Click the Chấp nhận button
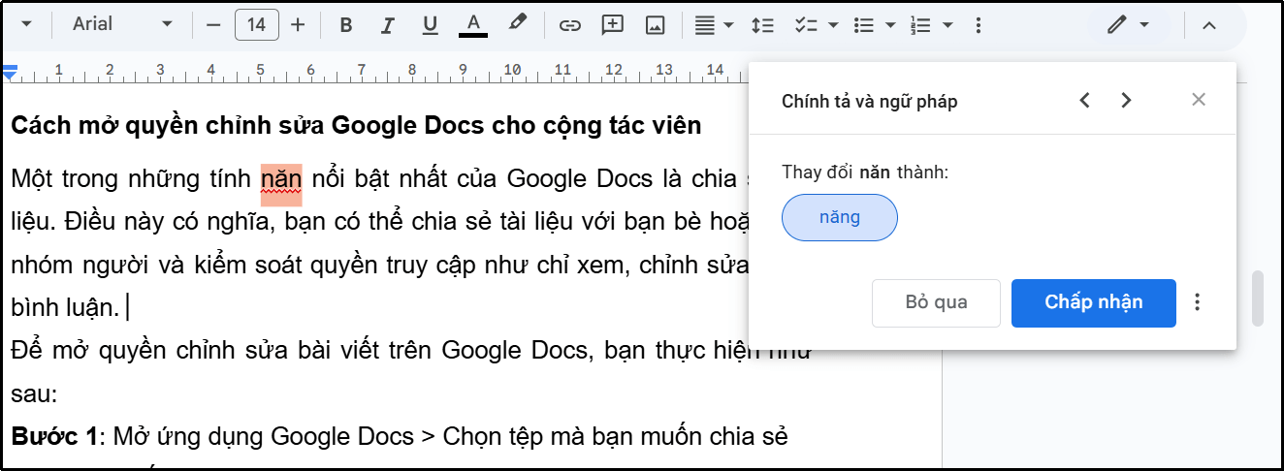The width and height of the screenshot is (1284, 471). coord(1094,302)
